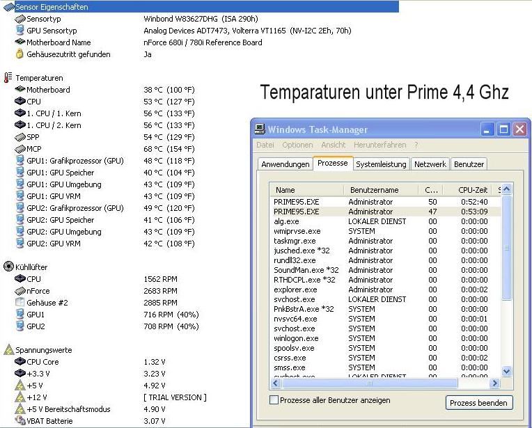Sort by the C... CPU column header
532x428 pixels.
pos(431,190)
